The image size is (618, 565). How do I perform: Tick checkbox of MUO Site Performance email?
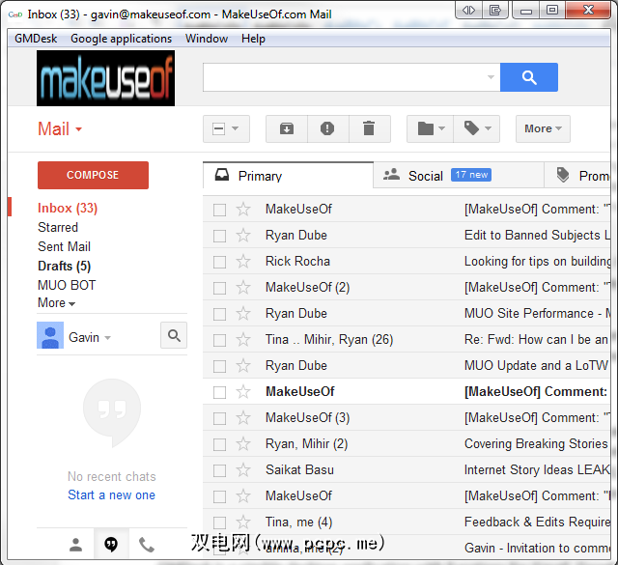[x=219, y=314]
